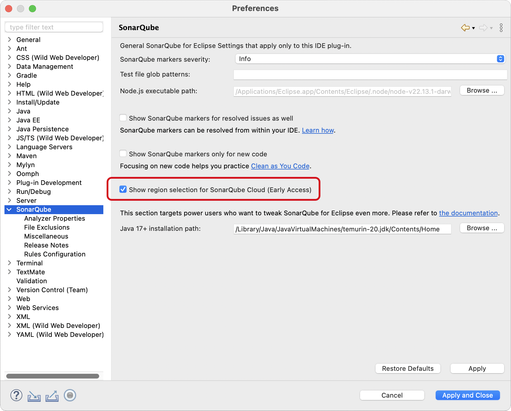
Task: Select the Plug-in Development item
Action: click(x=49, y=183)
